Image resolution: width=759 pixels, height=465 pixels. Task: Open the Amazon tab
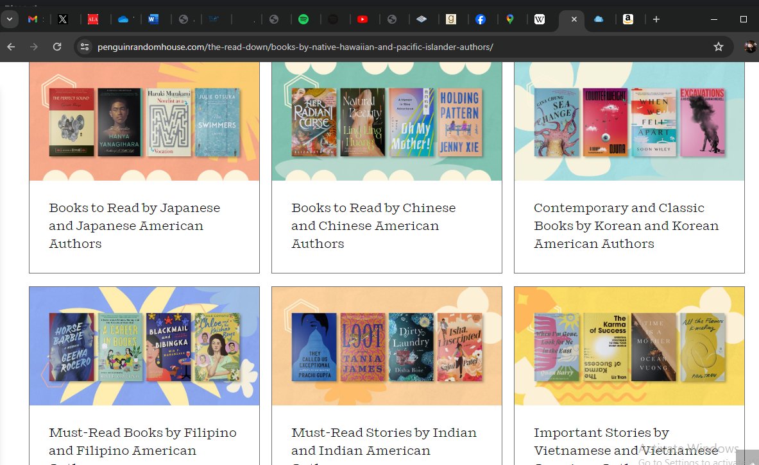[628, 19]
